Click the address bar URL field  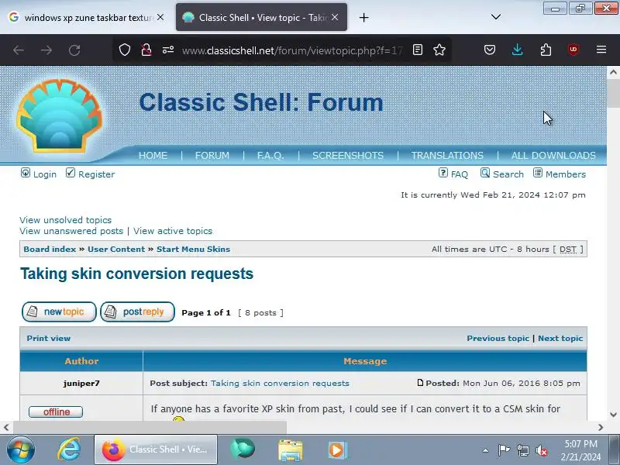point(292,50)
